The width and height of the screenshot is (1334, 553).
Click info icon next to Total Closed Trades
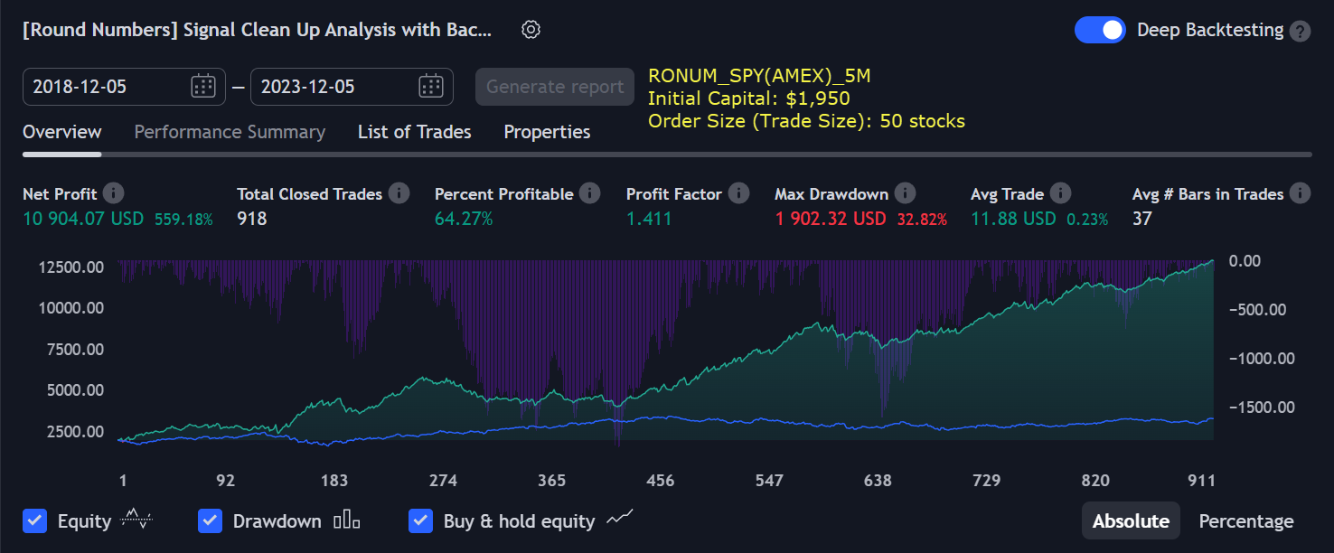pyautogui.click(x=399, y=193)
